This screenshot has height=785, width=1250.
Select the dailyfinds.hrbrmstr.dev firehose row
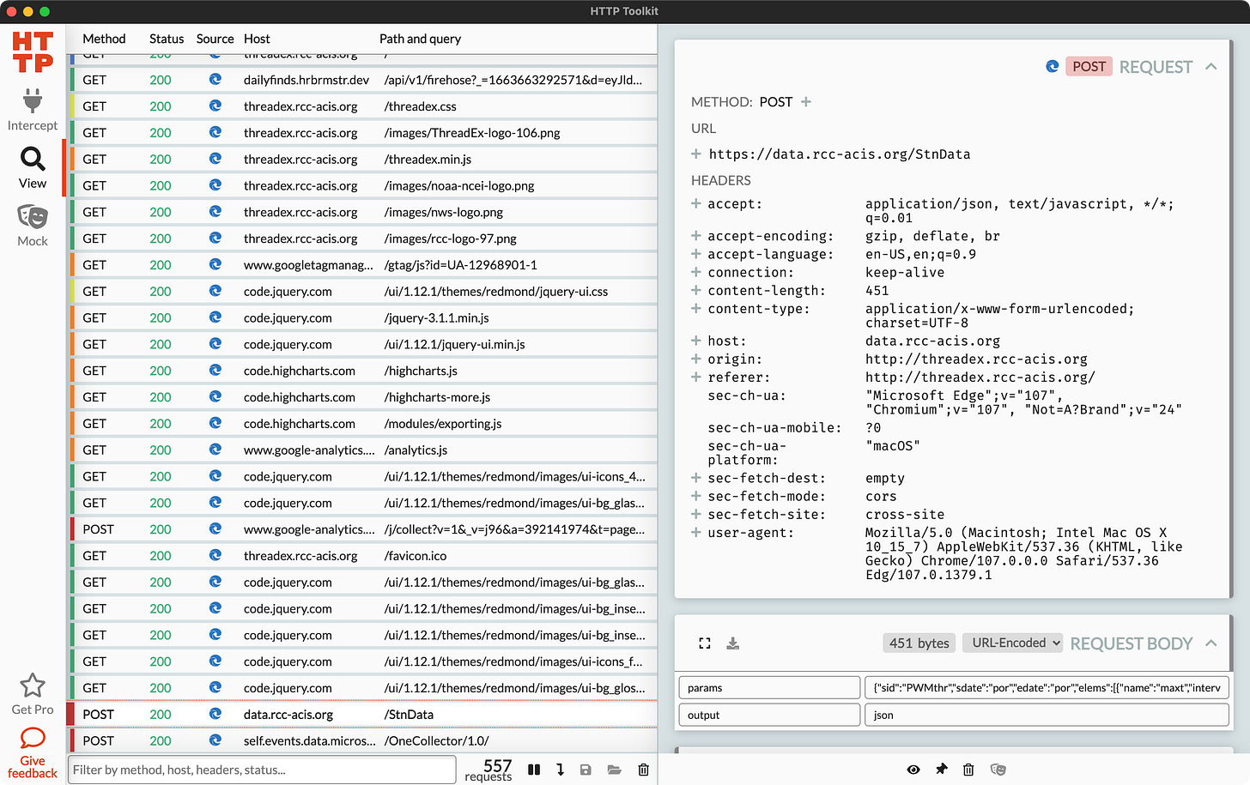(x=363, y=80)
